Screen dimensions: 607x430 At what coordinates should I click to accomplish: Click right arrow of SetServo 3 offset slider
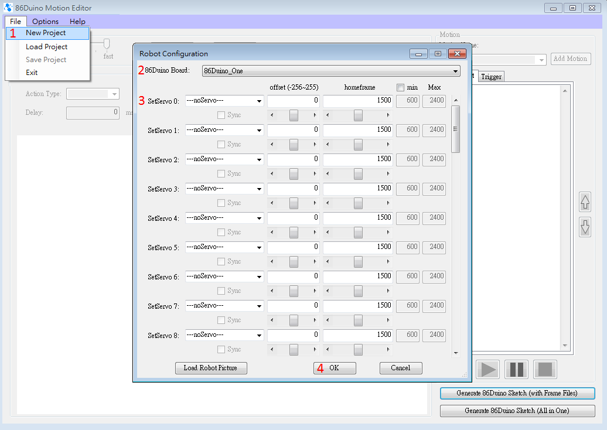click(x=315, y=203)
